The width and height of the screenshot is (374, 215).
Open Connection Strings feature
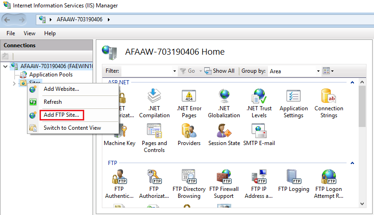[x=329, y=103]
